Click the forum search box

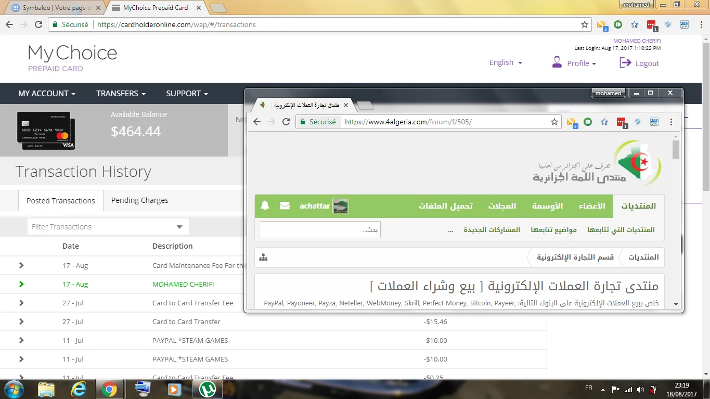(x=319, y=229)
